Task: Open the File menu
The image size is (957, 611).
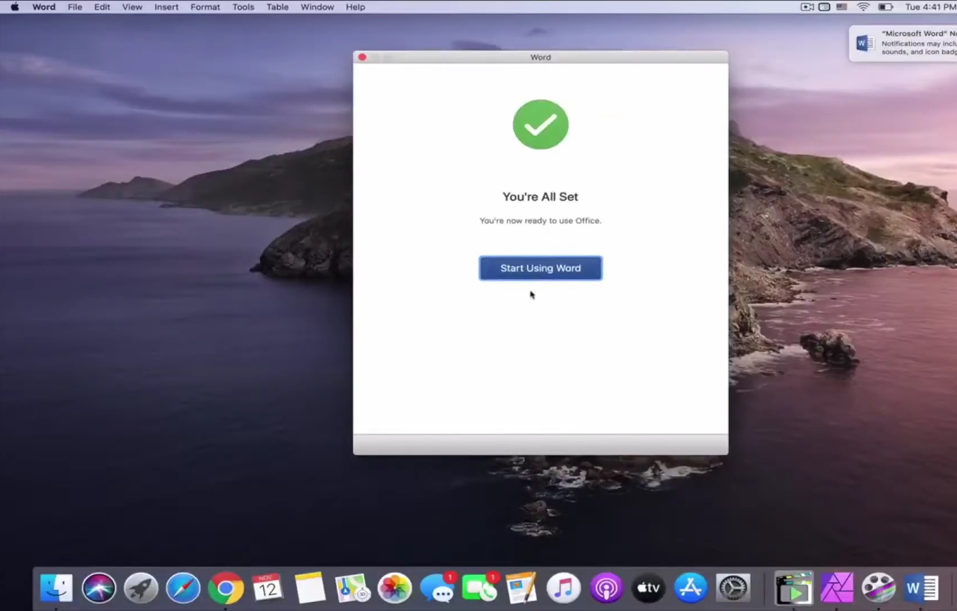Action: click(75, 7)
